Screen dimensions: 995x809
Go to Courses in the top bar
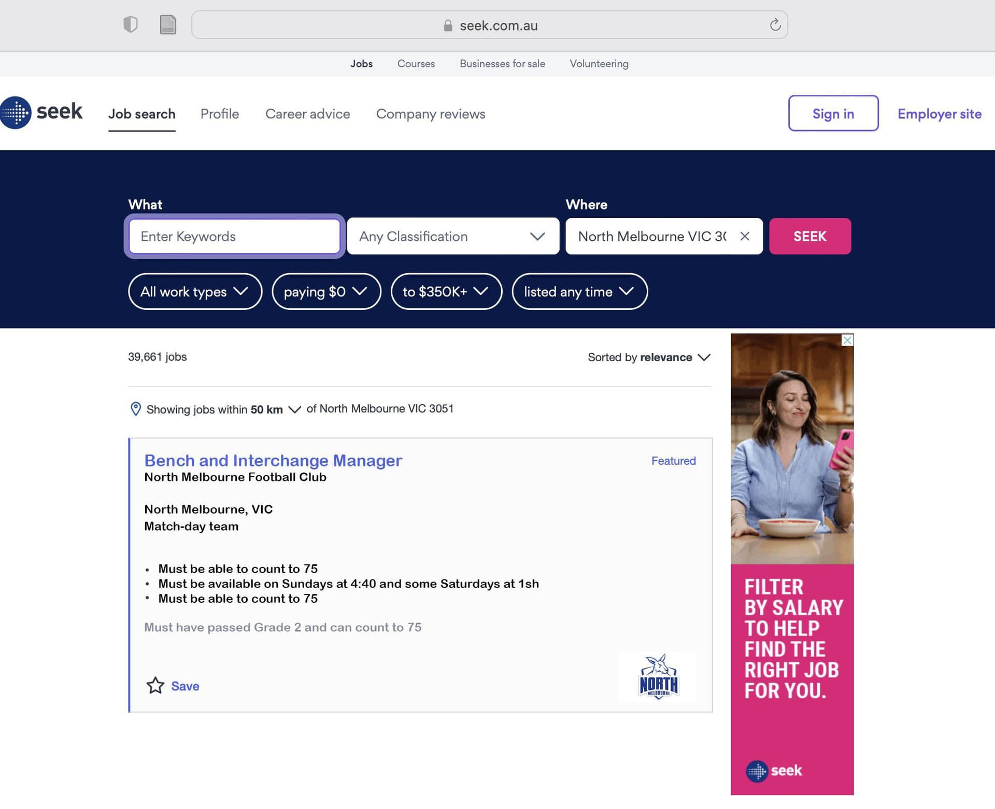click(x=416, y=64)
